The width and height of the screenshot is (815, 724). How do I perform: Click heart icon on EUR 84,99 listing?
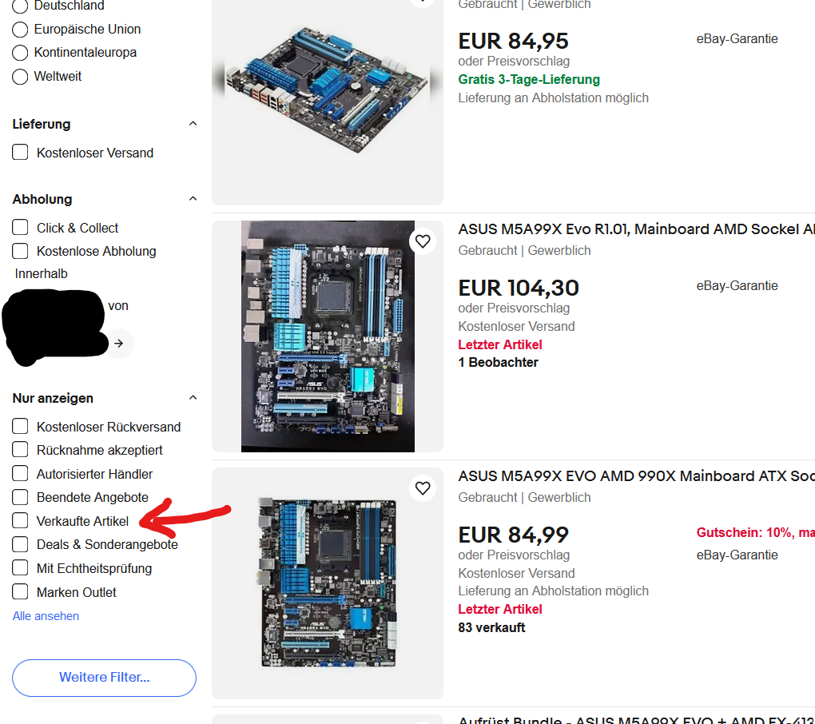click(423, 488)
